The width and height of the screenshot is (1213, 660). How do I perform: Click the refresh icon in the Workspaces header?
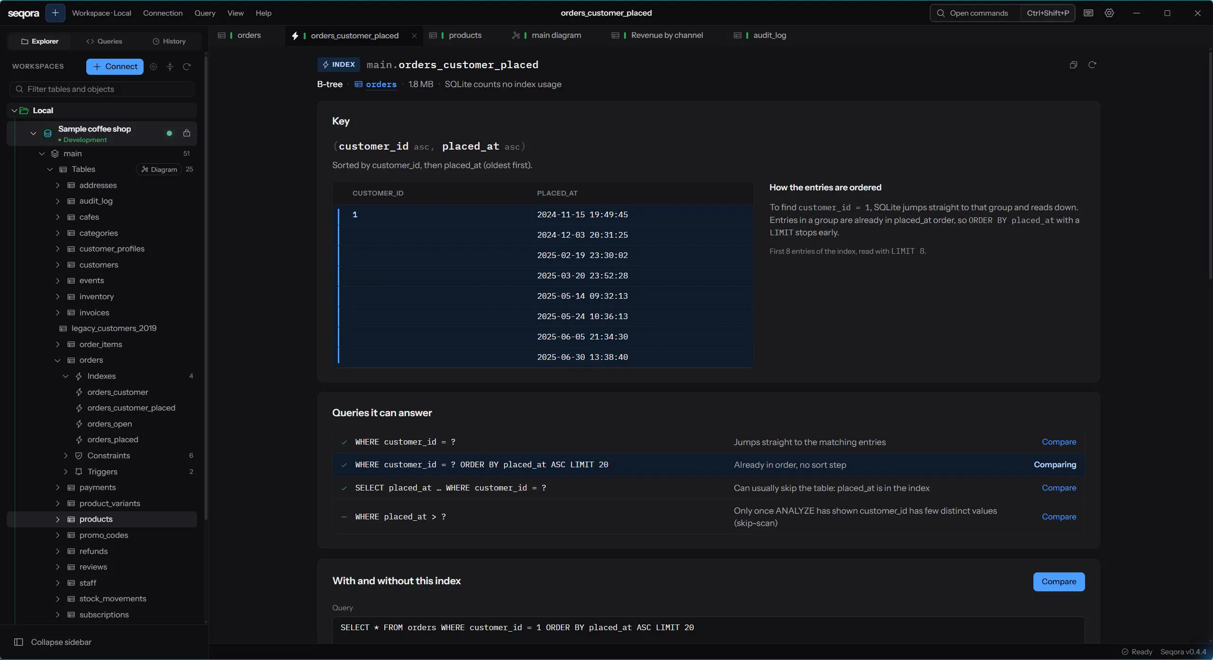click(x=187, y=67)
